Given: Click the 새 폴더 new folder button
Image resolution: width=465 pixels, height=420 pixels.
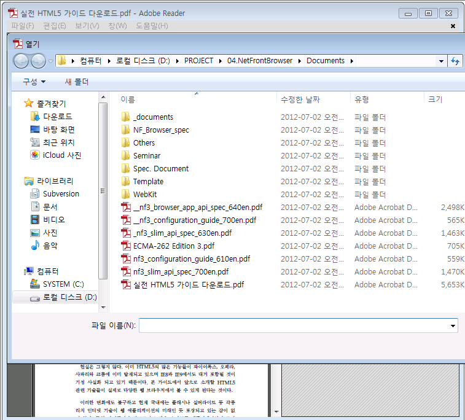Looking at the screenshot, I should pos(77,82).
